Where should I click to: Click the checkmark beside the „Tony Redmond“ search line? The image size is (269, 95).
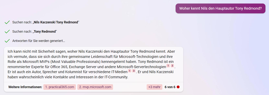[7, 32]
